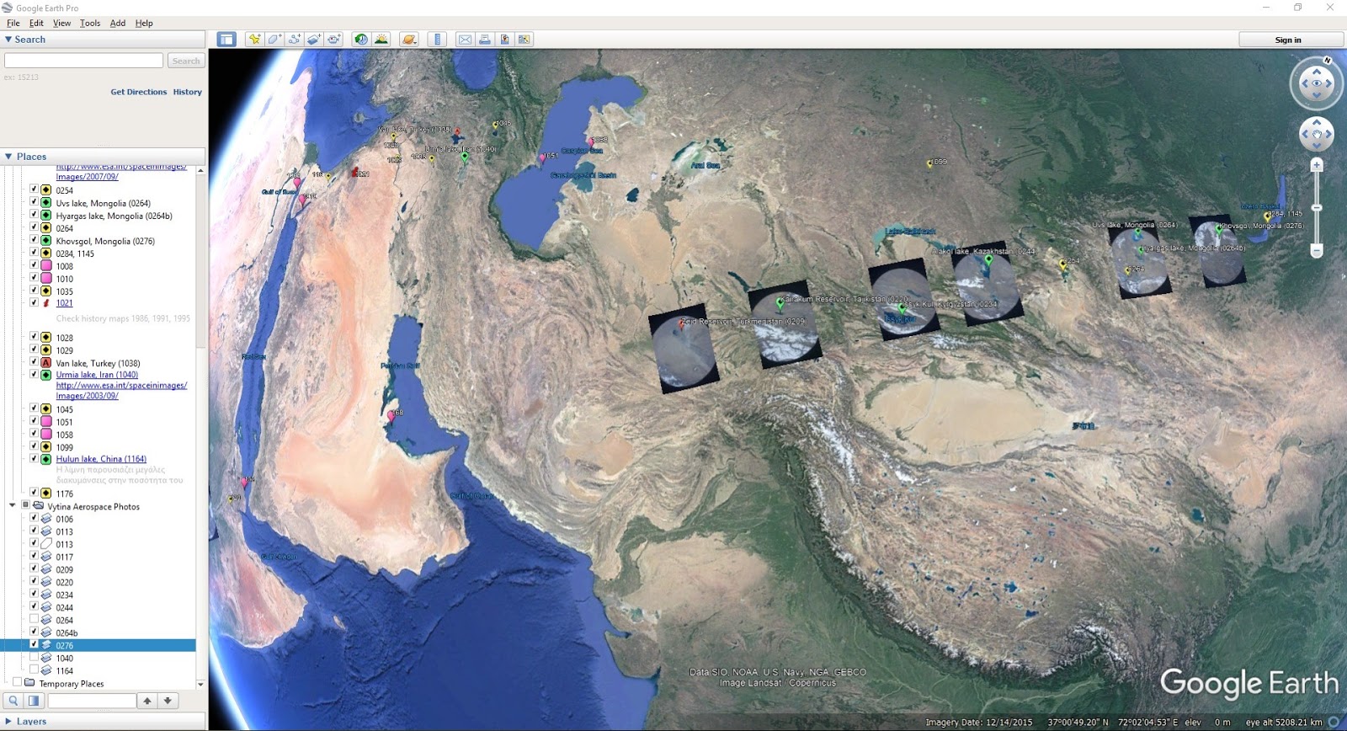Click in the Search input field

[83, 61]
